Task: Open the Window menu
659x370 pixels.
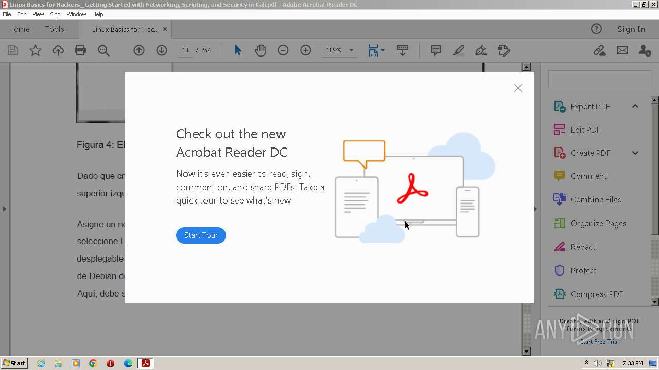Action: (x=76, y=14)
